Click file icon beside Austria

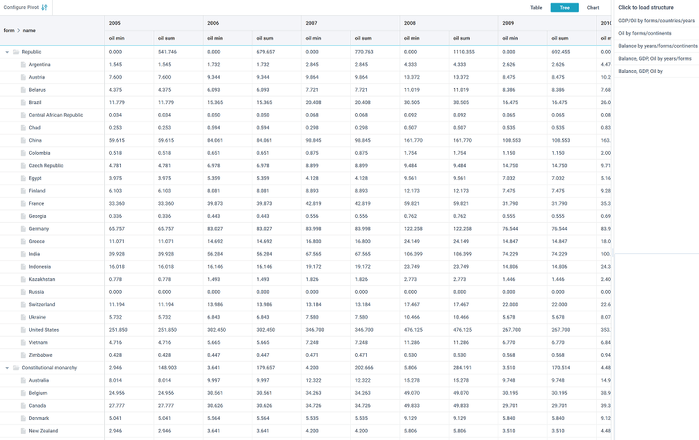(23, 77)
